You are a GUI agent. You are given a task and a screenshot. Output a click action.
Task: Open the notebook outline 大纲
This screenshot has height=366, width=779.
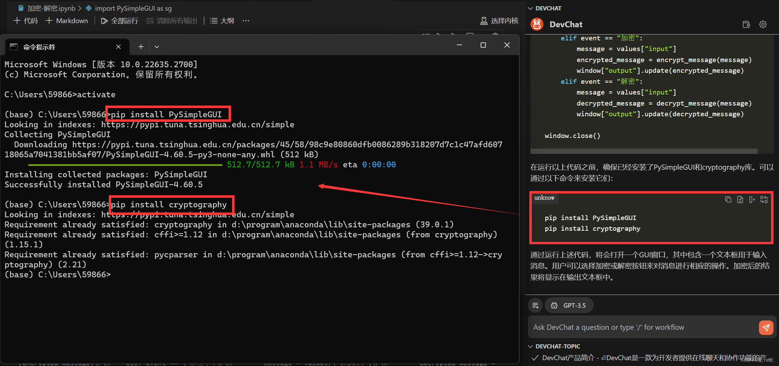222,21
